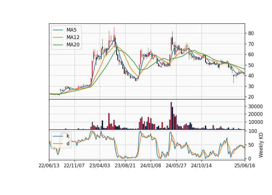Click the 25/06/16 date tick label

[245, 166]
